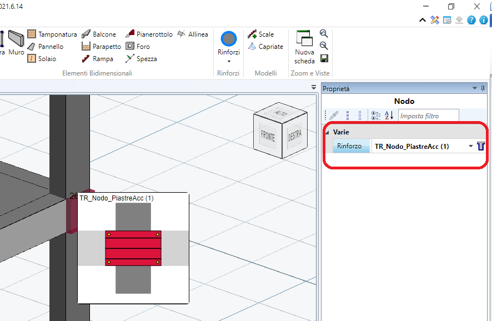Select the Pianerottolo landing tool
Screen dimensions: 492x321
[x=149, y=34]
